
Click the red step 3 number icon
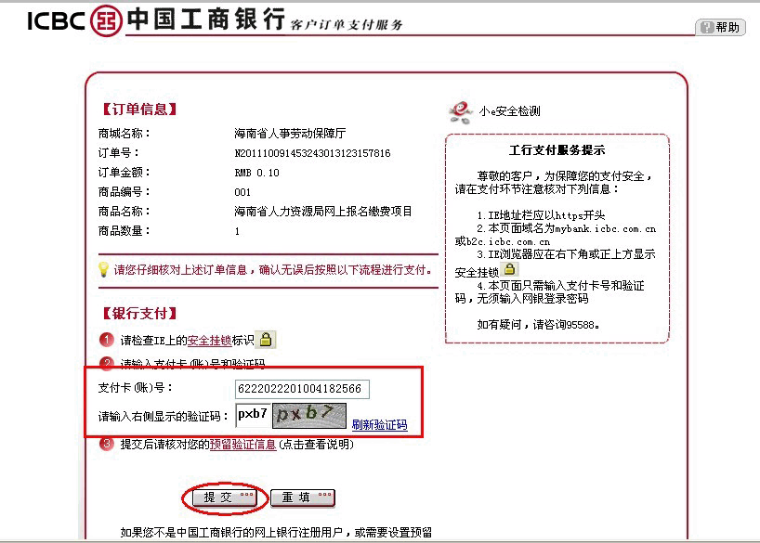(x=107, y=445)
